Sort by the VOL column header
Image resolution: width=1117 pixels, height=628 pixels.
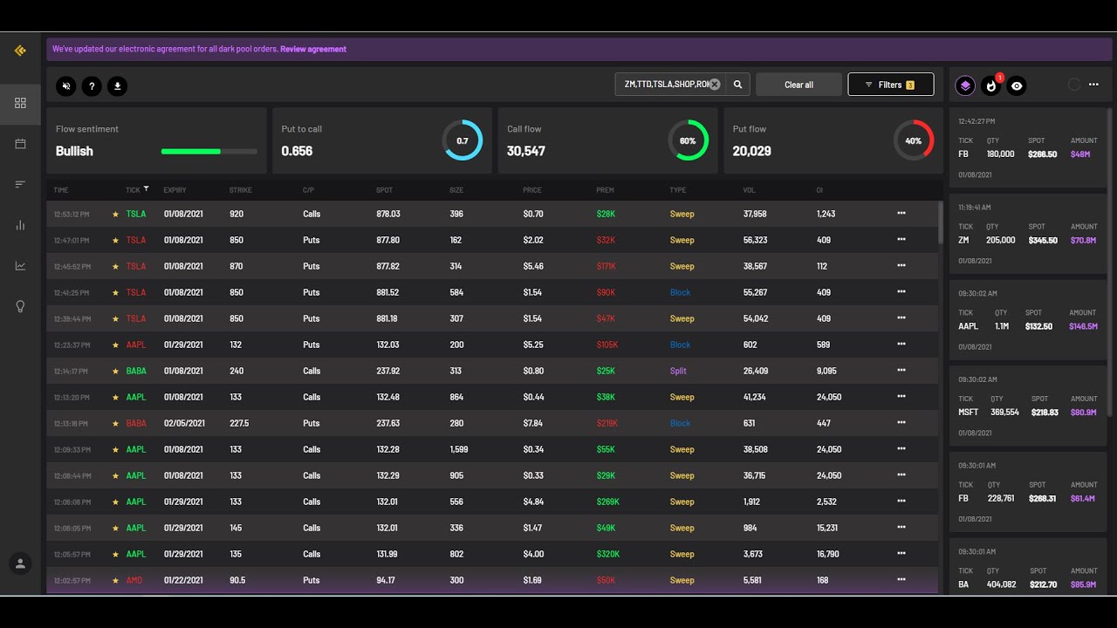pyautogui.click(x=749, y=190)
